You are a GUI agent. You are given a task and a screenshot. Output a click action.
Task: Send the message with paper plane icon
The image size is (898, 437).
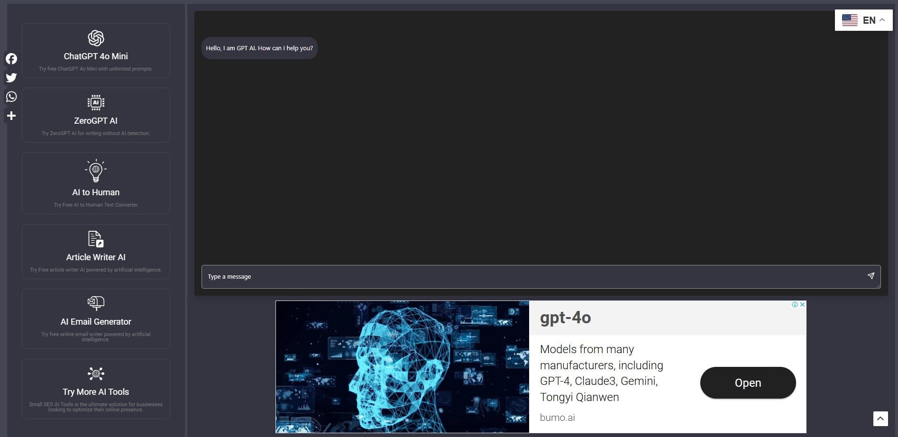[871, 276]
